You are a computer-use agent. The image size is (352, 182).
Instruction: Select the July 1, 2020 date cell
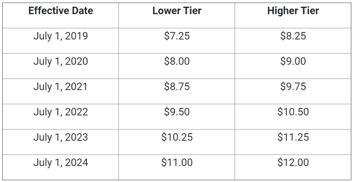click(61, 61)
